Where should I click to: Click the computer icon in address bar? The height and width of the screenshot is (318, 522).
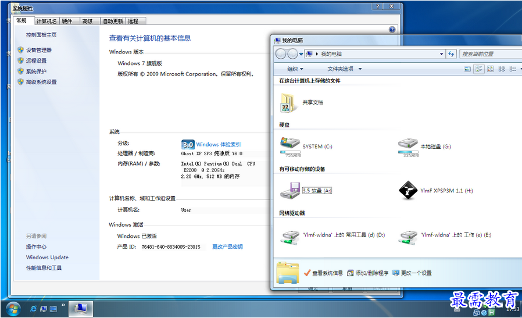[x=309, y=53]
